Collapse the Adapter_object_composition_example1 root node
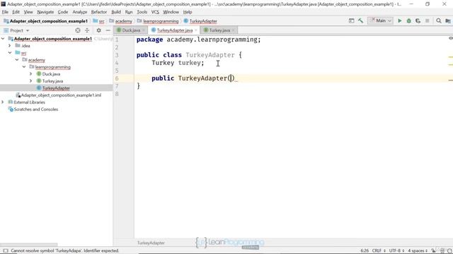 pyautogui.click(x=3, y=39)
